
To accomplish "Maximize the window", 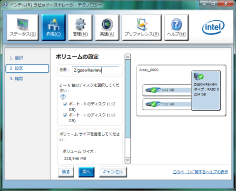I will point(213,3).
